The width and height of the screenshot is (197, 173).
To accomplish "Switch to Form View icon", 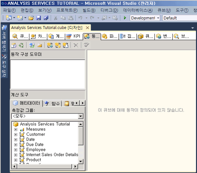I will (x=32, y=45).
